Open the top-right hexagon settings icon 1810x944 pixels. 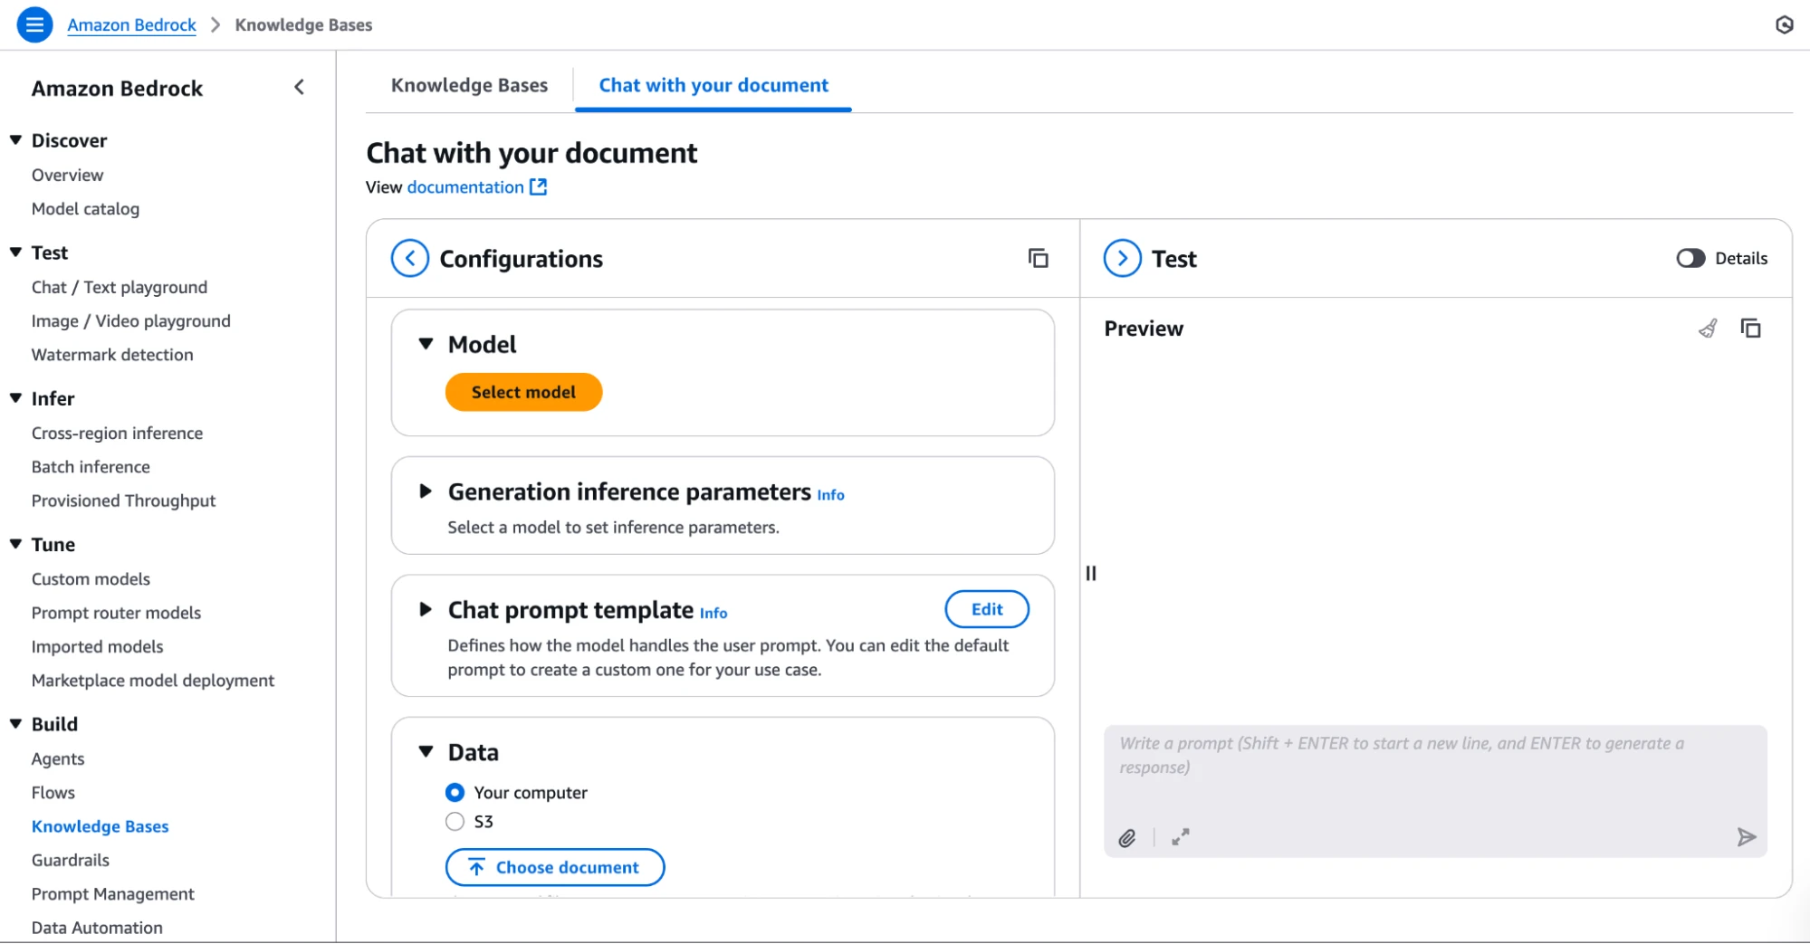[x=1784, y=24]
